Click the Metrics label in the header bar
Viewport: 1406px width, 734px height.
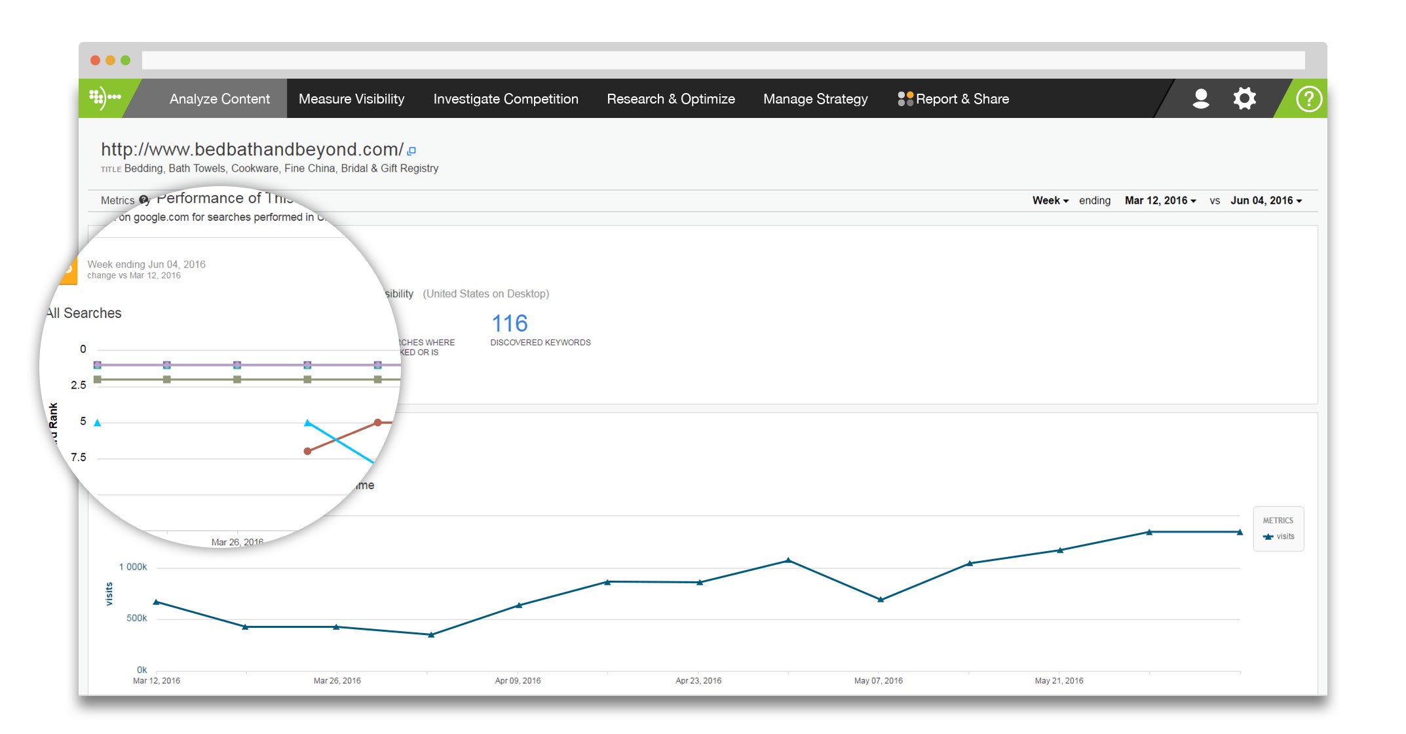point(117,201)
